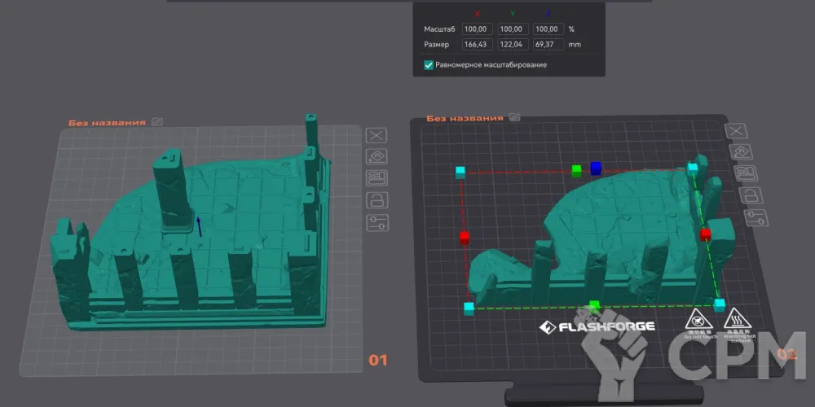Select the X size field showing 166,43

pyautogui.click(x=478, y=45)
